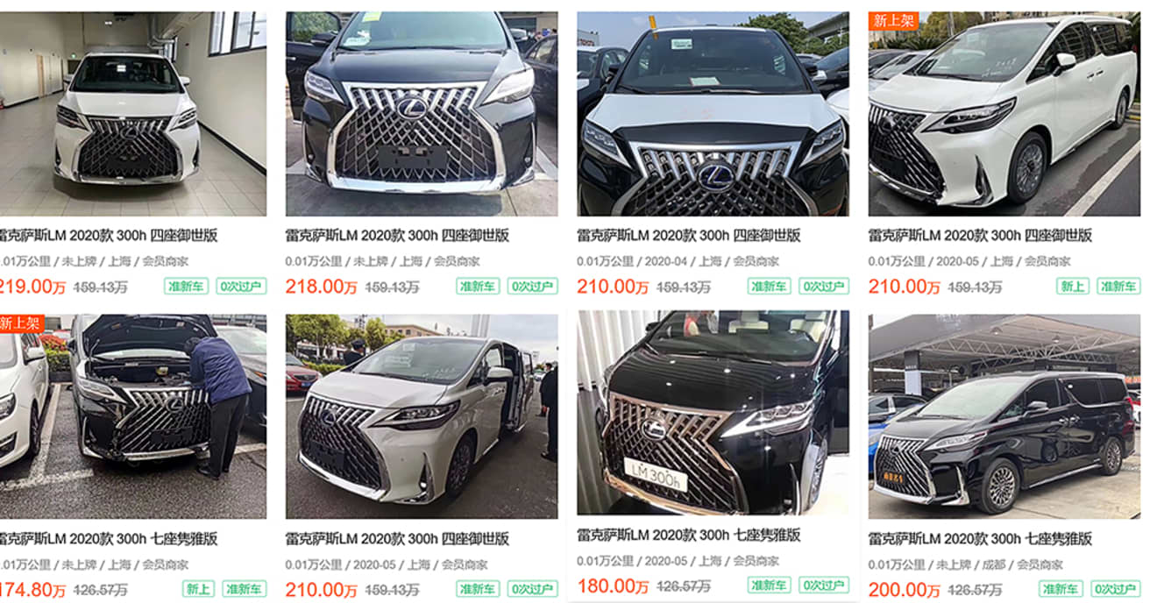This screenshot has height=603, width=1164.
Task: Open the 七座隽雅版 title of the 200.00万 listing
Action: (980, 538)
